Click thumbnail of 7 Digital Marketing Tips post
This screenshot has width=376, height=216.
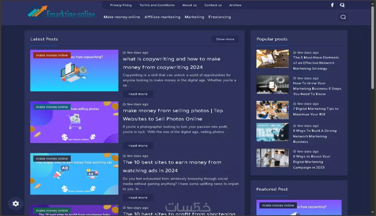pos(272,110)
